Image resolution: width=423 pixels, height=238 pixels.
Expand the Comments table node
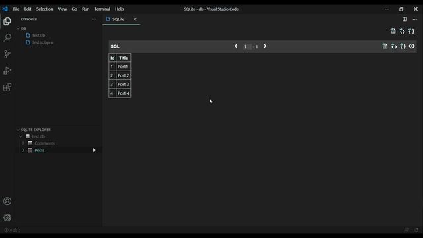pyautogui.click(x=24, y=143)
